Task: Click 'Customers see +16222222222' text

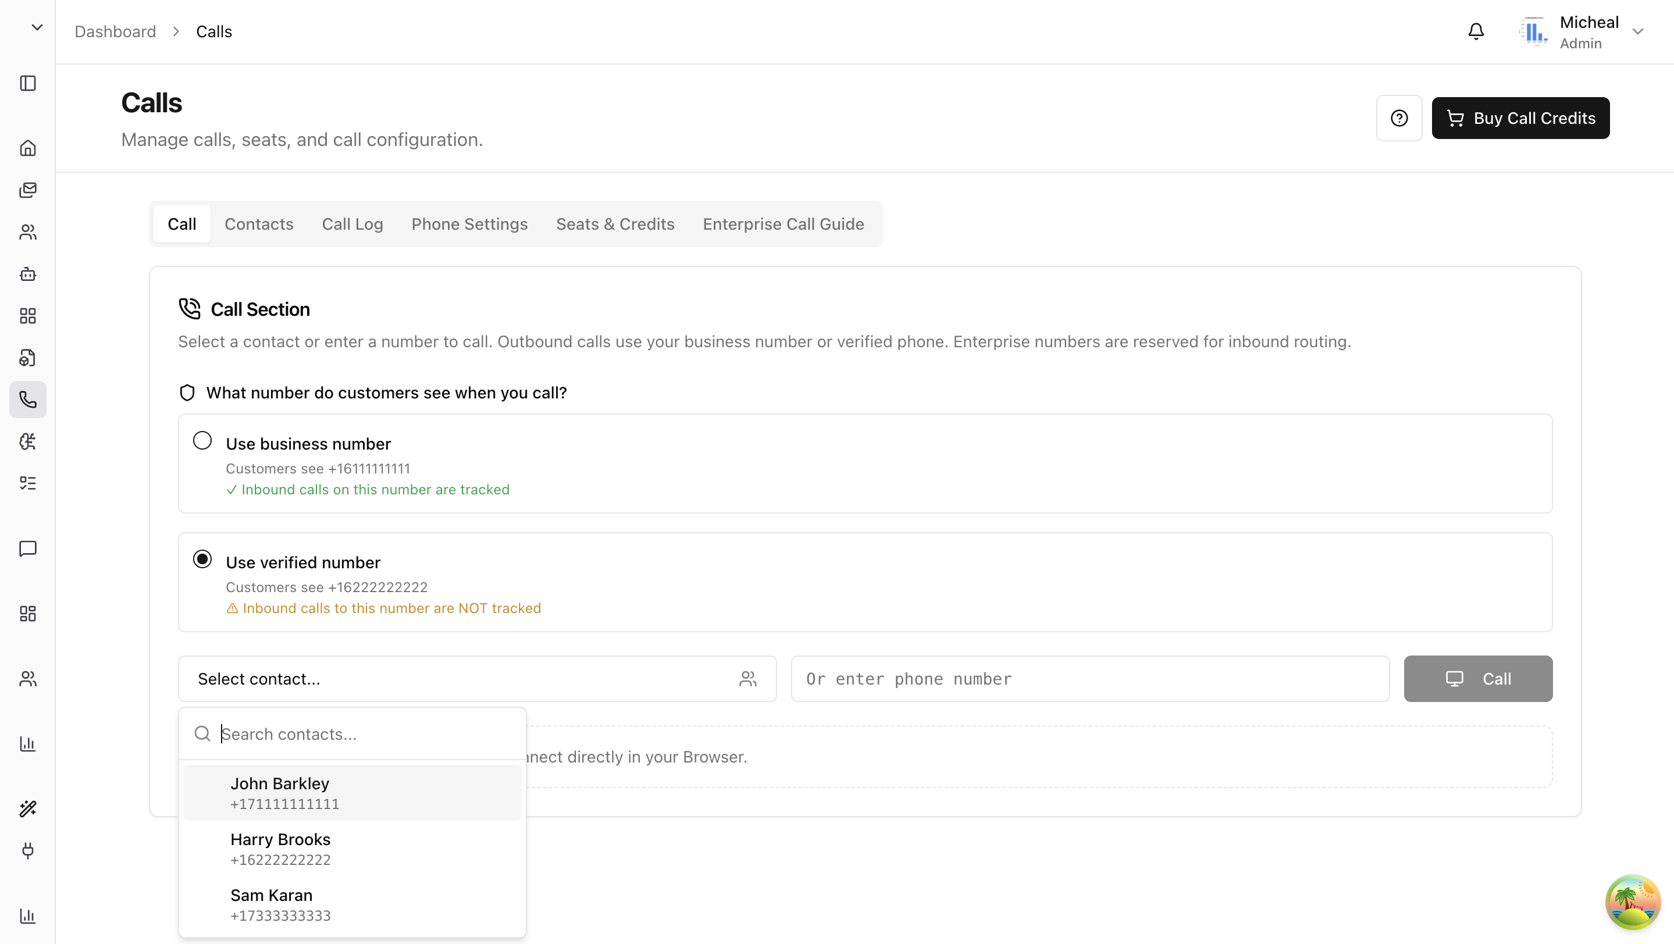Action: pyautogui.click(x=327, y=587)
